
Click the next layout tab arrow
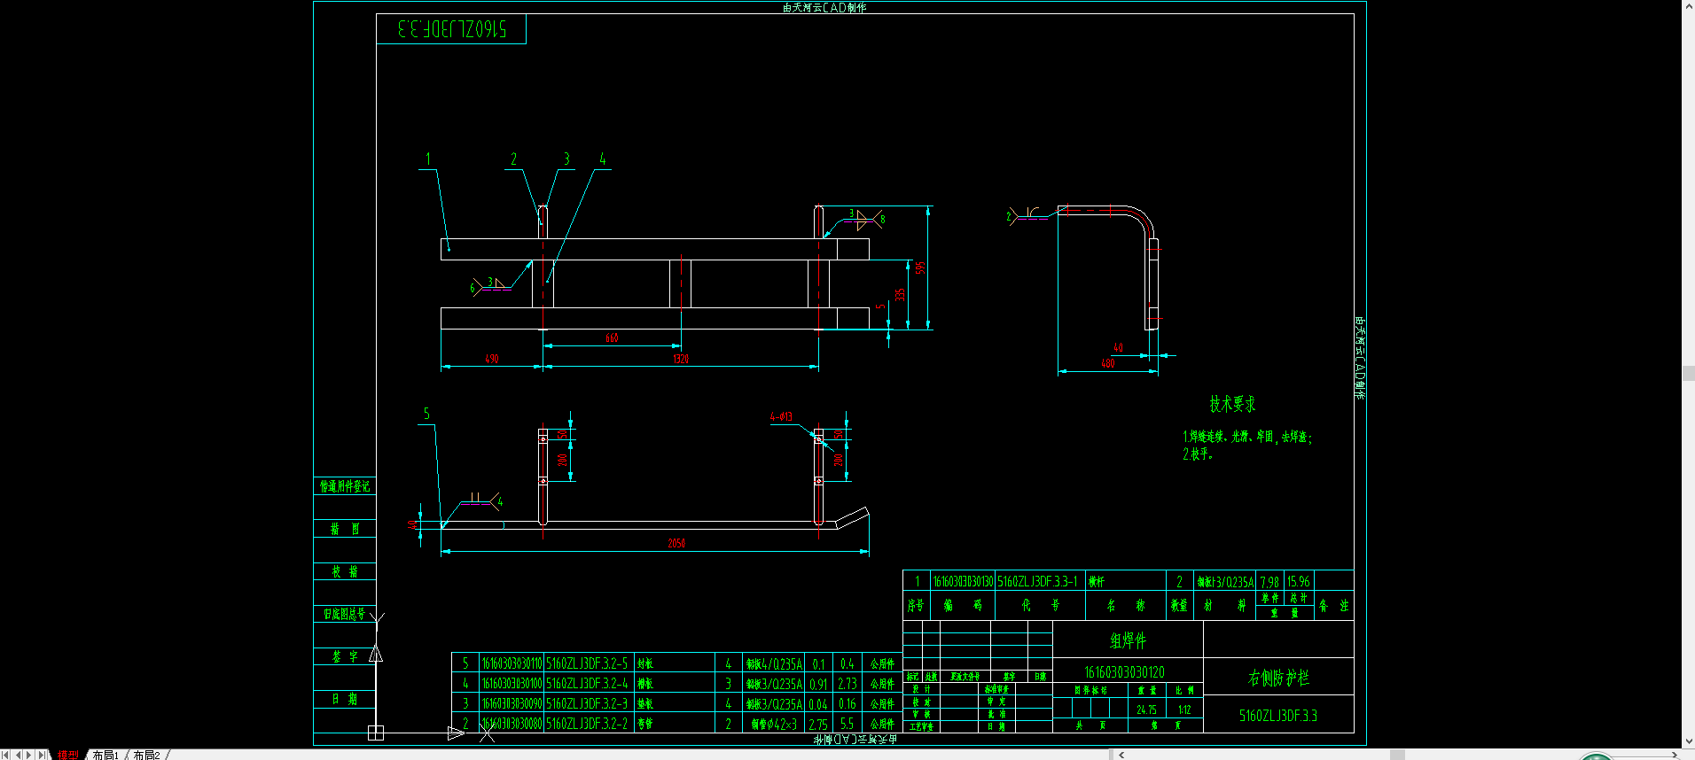(30, 755)
